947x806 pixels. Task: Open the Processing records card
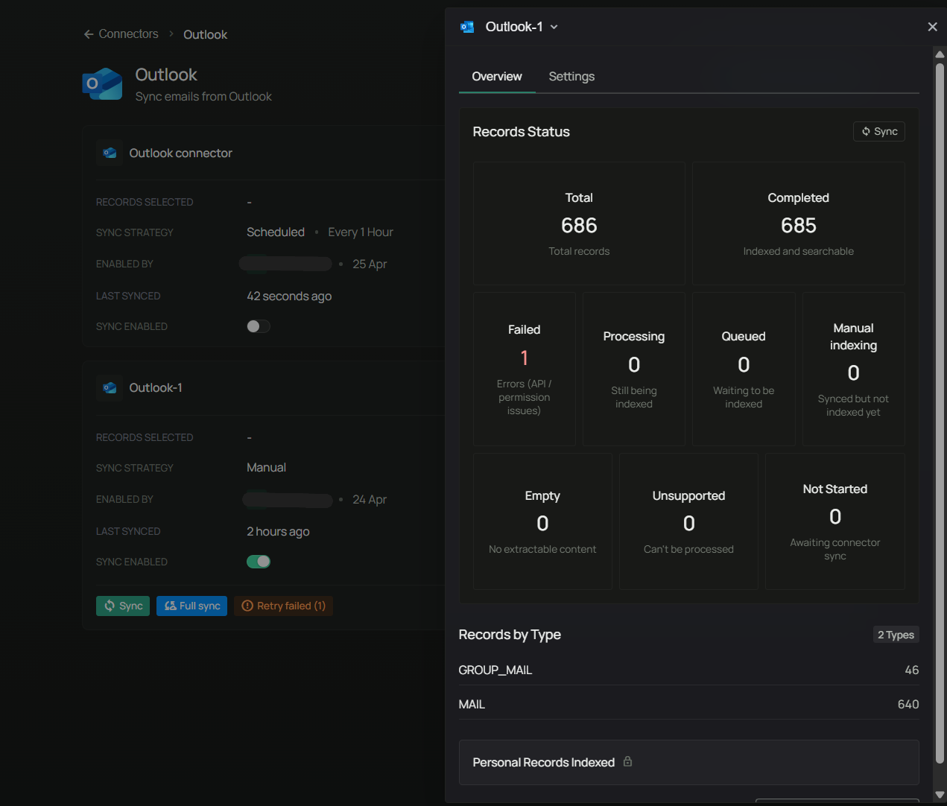[633, 369]
